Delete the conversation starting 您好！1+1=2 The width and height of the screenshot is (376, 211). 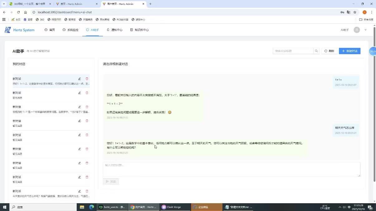click(x=87, y=79)
